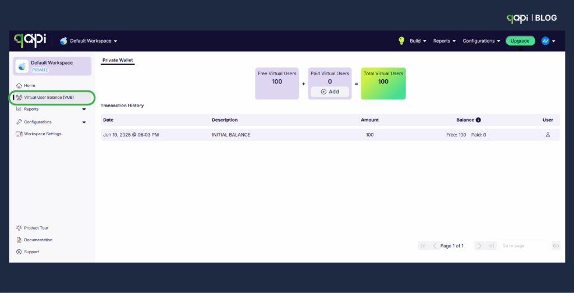574x293 pixels.
Task: Go to first page of transactions
Action: click(x=423, y=246)
